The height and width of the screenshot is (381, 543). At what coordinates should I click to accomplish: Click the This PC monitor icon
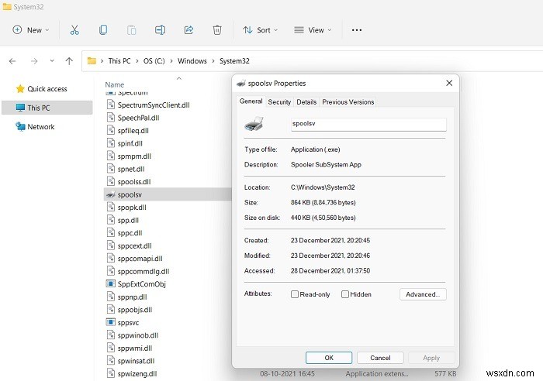point(20,108)
